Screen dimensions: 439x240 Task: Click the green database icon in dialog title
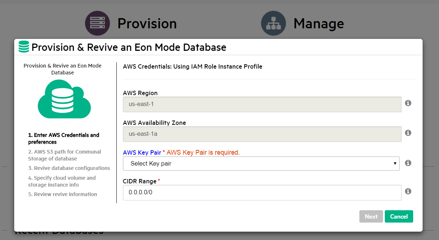point(24,47)
